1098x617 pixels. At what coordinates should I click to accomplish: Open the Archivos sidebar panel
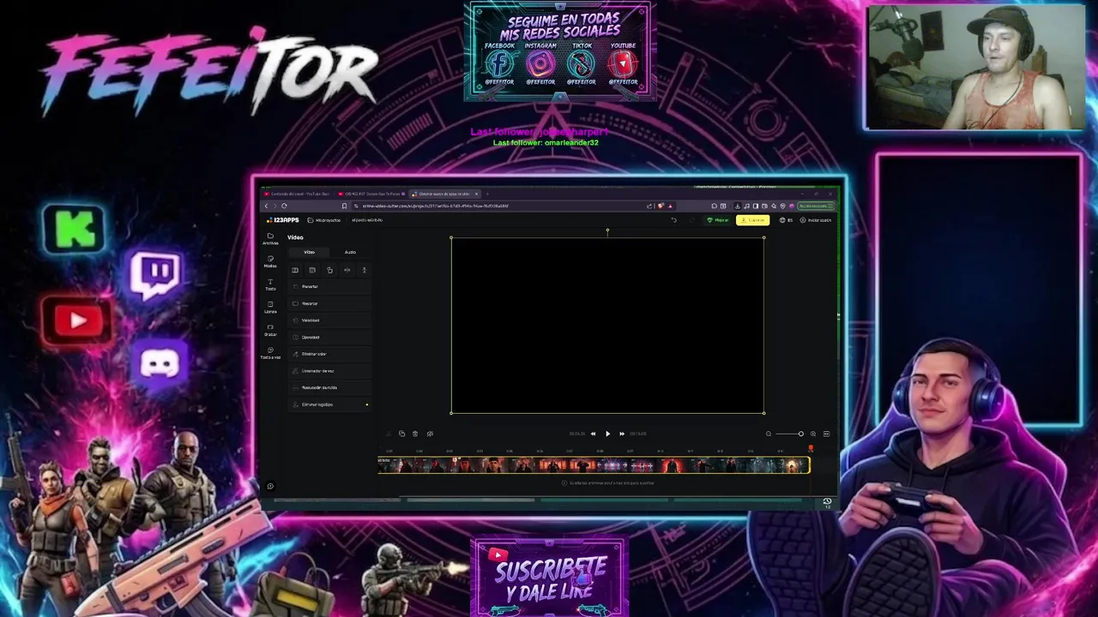tap(270, 238)
